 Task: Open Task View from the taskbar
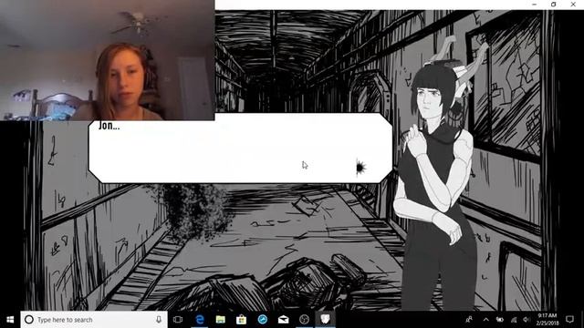178,320
